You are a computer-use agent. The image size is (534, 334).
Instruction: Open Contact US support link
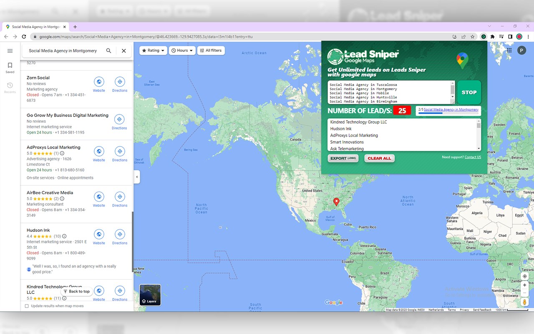click(473, 157)
